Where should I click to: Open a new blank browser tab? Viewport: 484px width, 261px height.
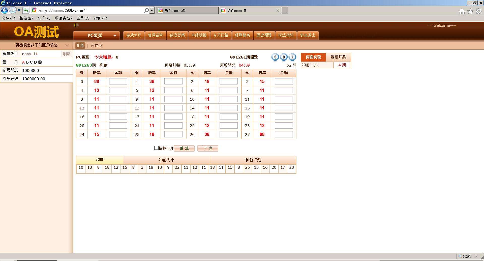point(285,10)
